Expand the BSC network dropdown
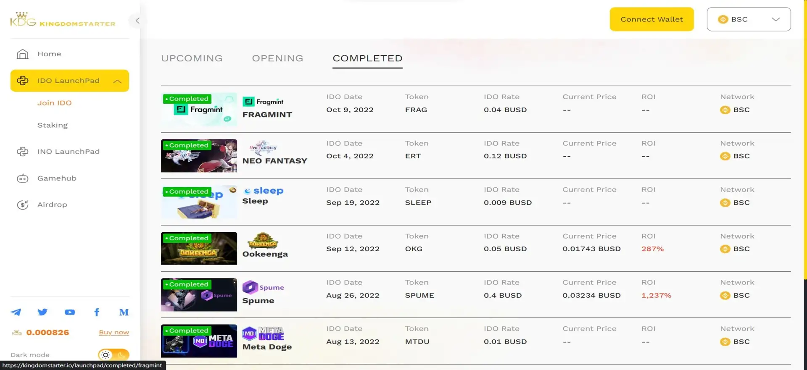Image resolution: width=807 pixels, height=370 pixels. click(x=749, y=19)
